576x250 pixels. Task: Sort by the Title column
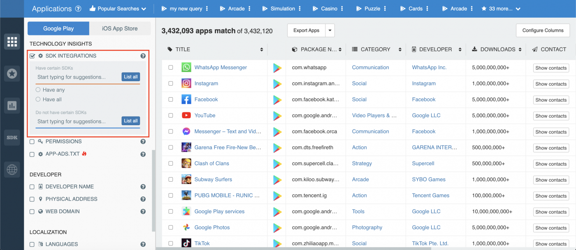[262, 49]
